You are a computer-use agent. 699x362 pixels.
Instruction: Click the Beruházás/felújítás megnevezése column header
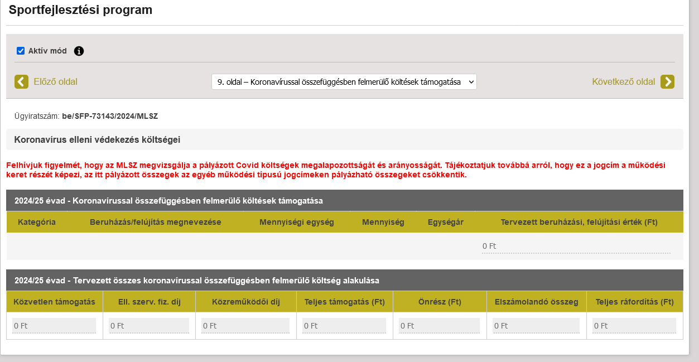[x=156, y=222]
